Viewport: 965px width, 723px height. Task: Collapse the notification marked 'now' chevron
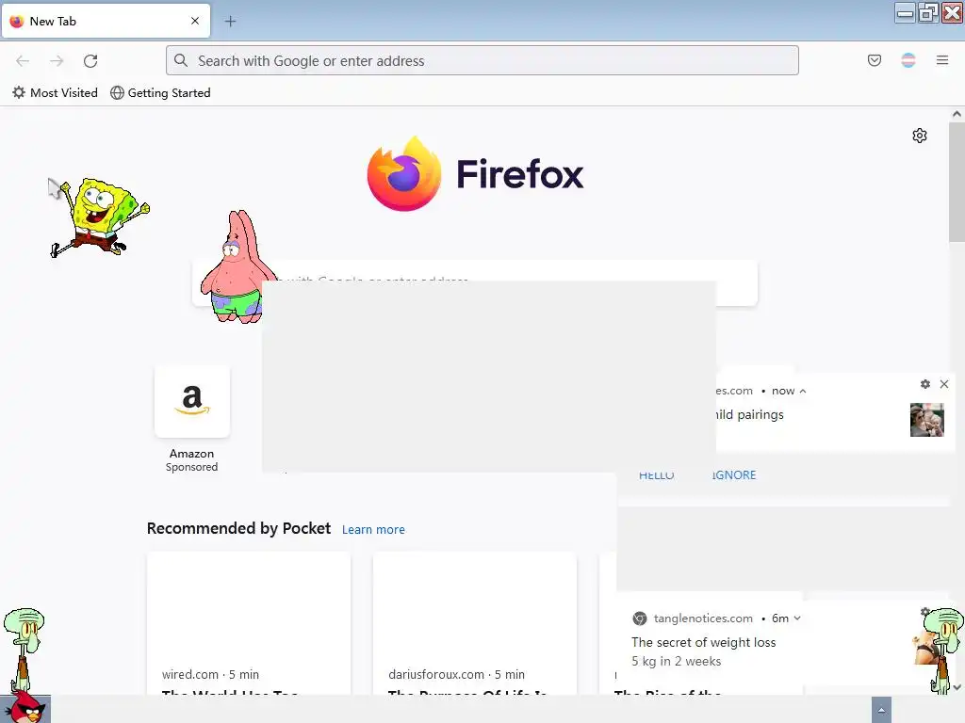803,391
